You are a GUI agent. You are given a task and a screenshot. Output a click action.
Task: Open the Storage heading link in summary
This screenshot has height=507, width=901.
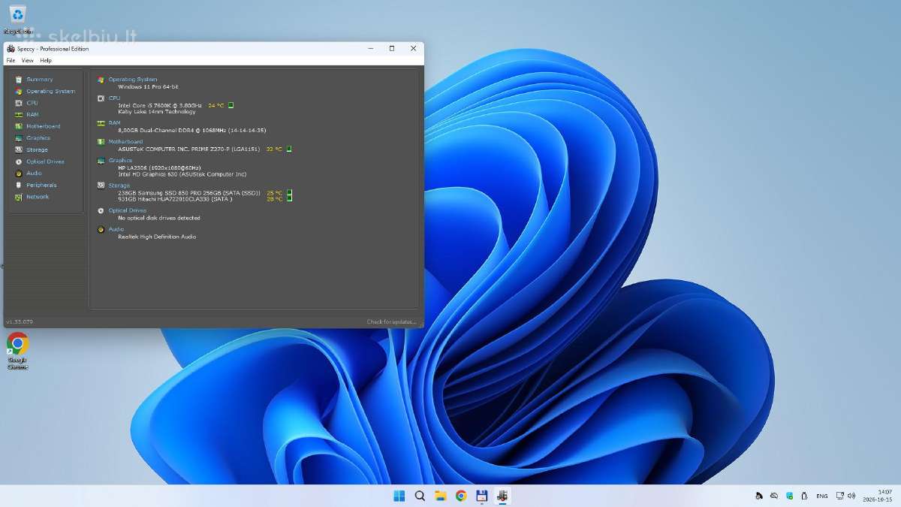click(119, 186)
